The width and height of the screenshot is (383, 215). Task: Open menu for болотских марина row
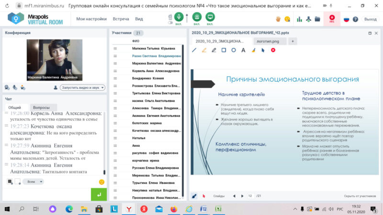tap(115, 123)
